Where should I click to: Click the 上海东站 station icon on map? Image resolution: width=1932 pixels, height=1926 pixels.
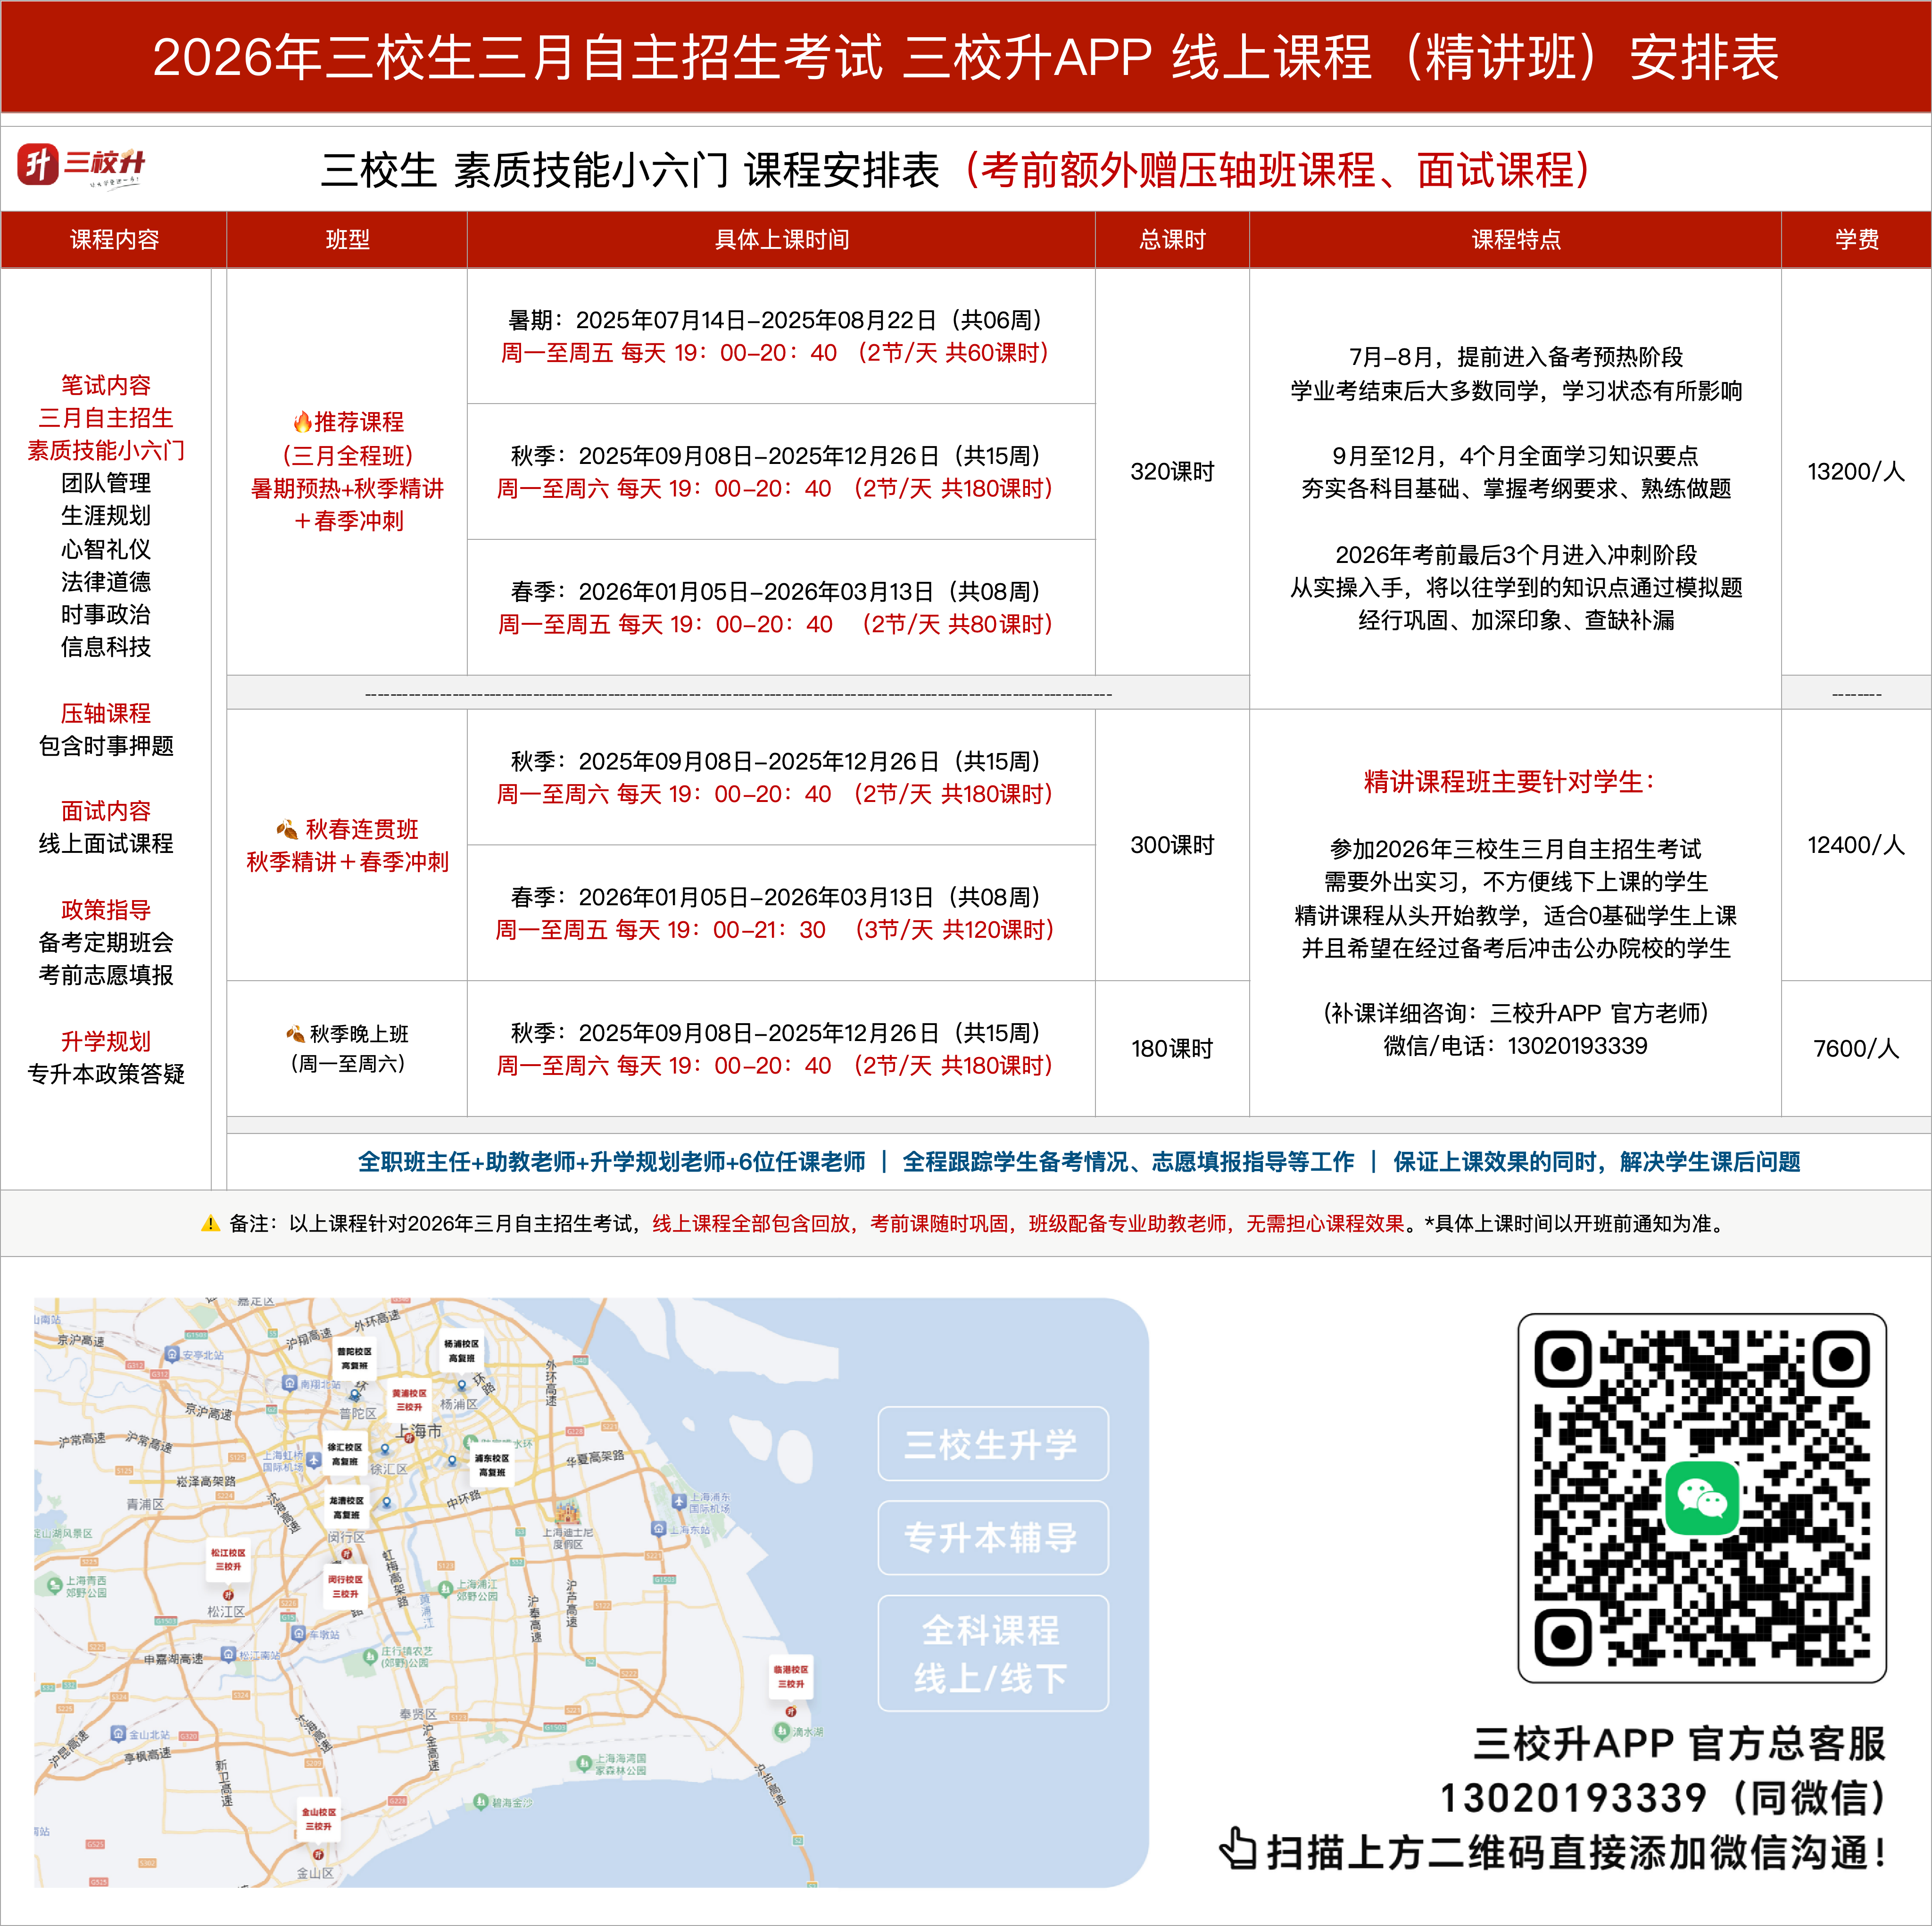click(x=658, y=1529)
